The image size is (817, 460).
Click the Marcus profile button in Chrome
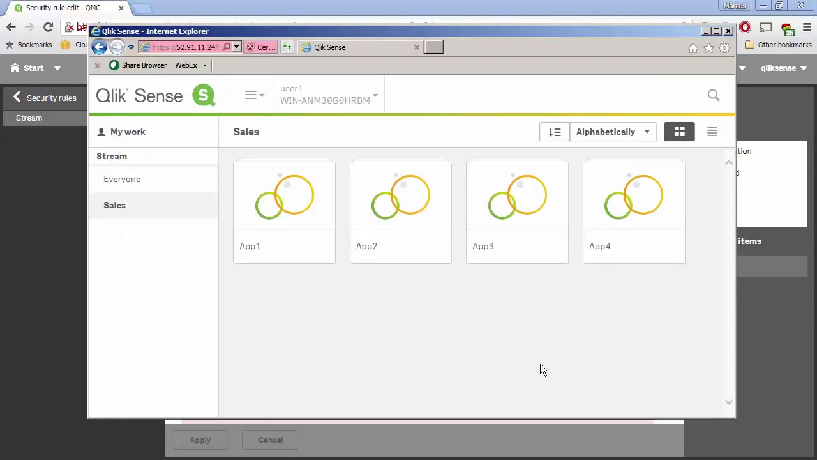735,6
